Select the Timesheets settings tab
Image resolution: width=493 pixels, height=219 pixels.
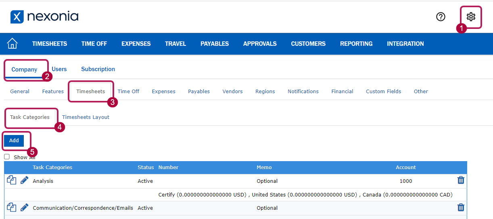(91, 92)
